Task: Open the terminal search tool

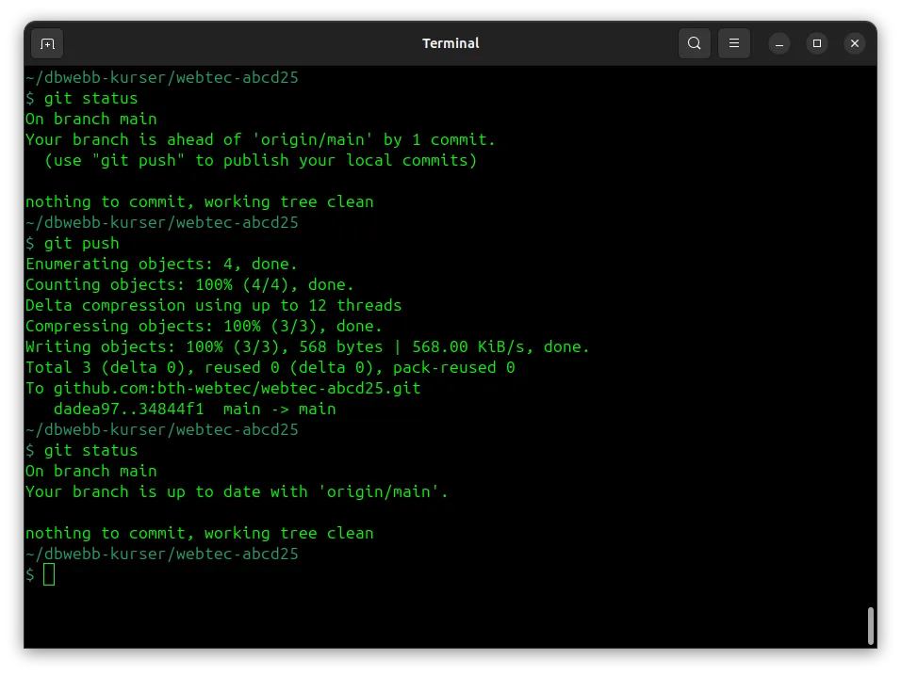Action: coord(695,43)
